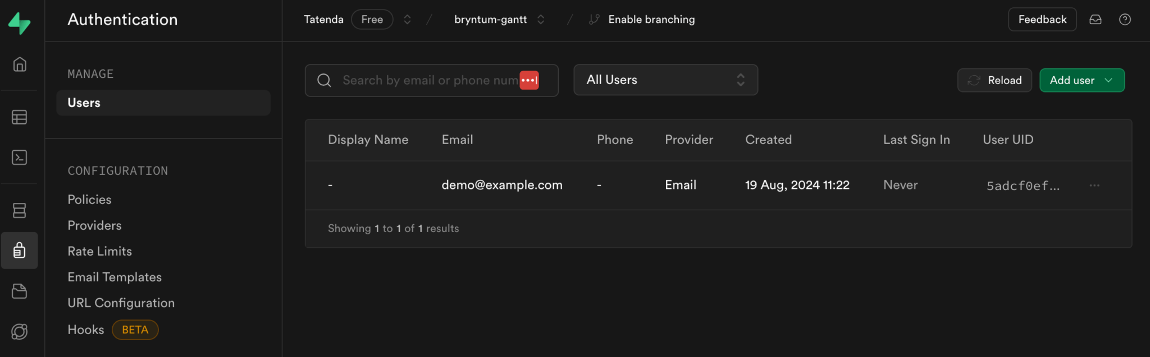
Task: Open the Database icon in sidebar
Action: [20, 210]
